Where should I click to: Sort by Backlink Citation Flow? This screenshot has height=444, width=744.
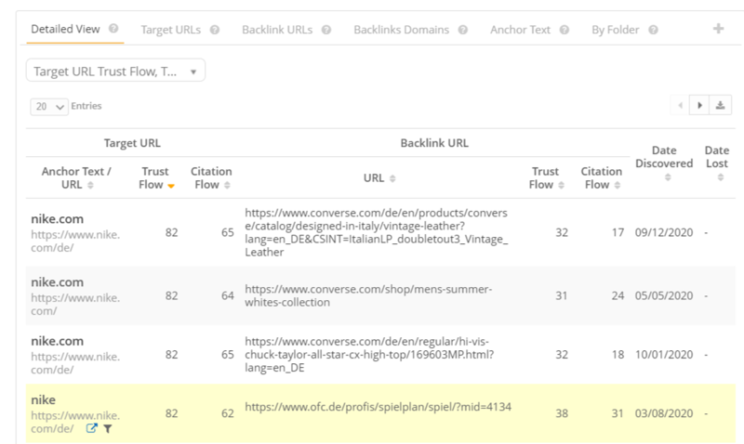pyautogui.click(x=618, y=185)
